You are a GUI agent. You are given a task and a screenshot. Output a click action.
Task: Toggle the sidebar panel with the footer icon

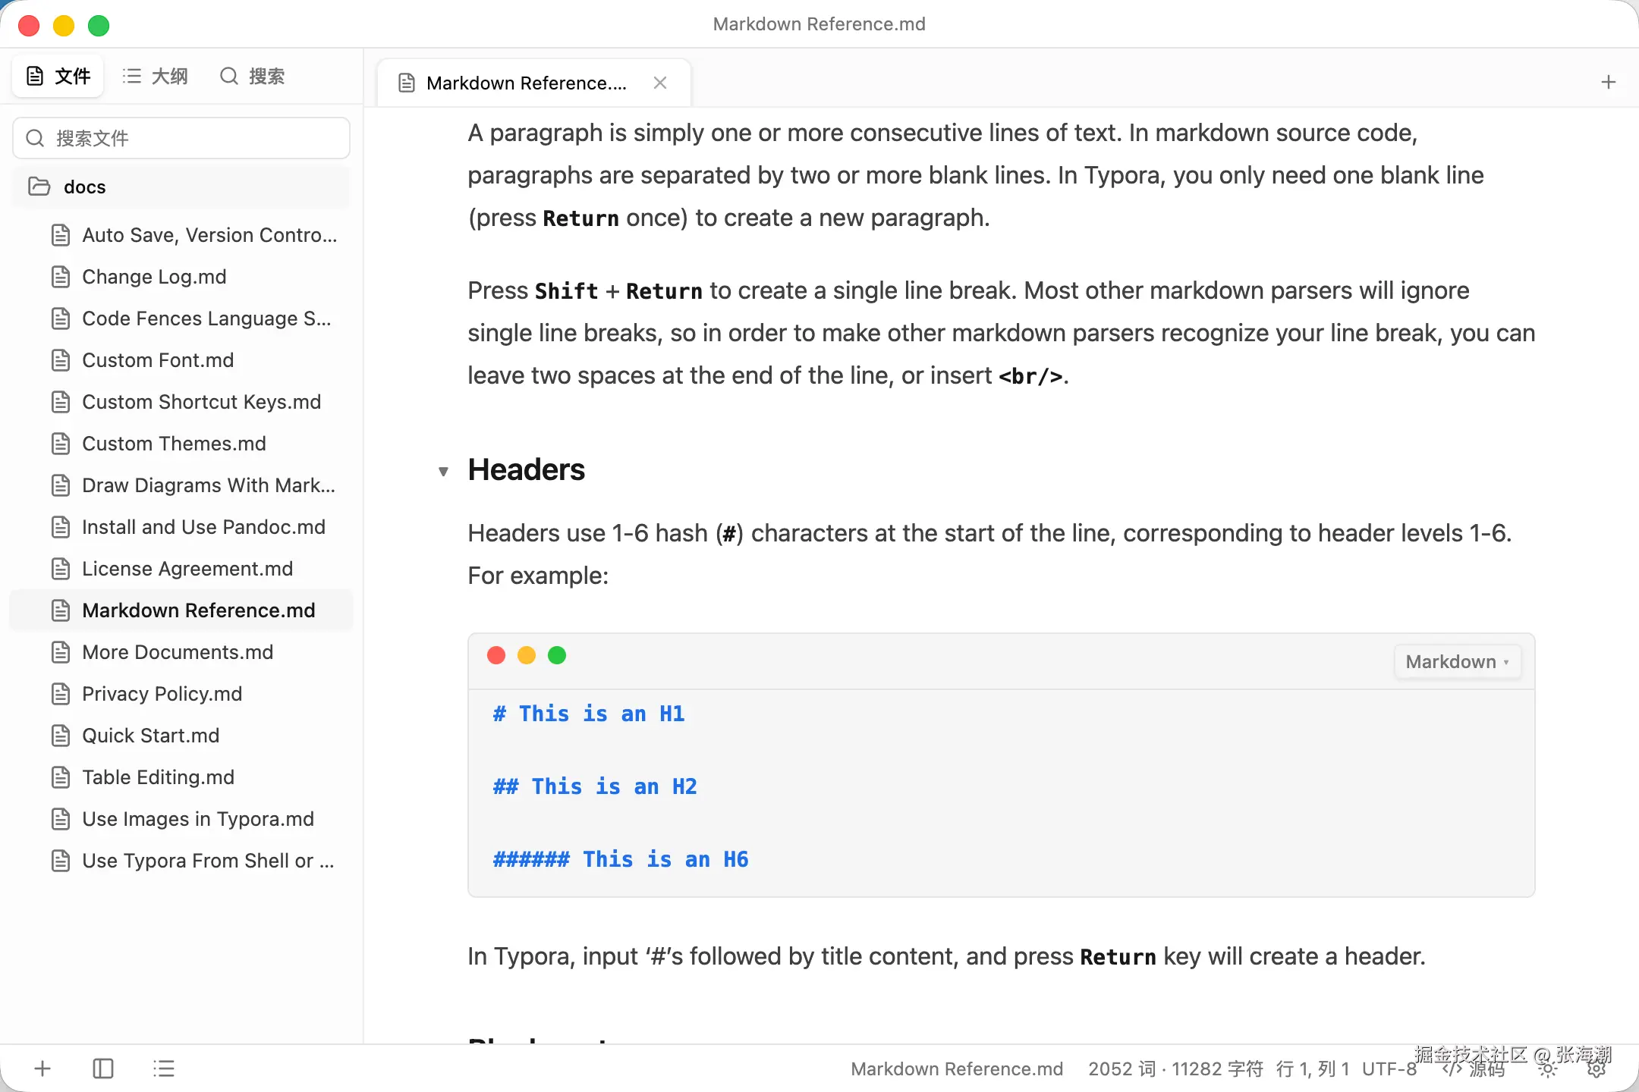click(x=103, y=1068)
